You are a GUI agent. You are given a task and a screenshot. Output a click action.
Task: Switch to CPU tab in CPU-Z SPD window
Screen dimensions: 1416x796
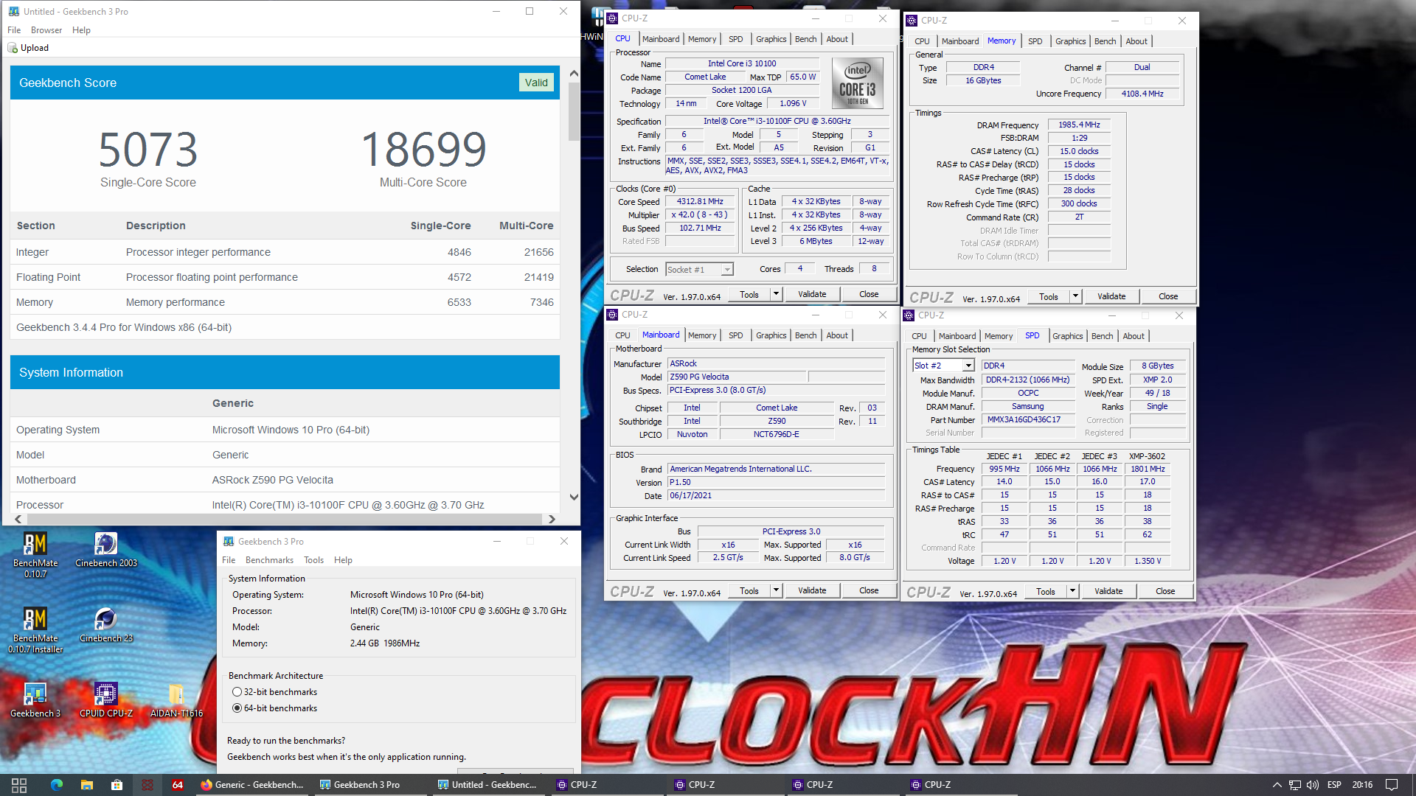919,336
